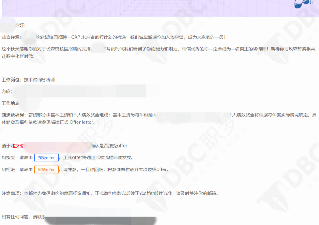Screen dimensions: 319x225
Task: Click the 你好! greeting text
Action: [x=21, y=25]
